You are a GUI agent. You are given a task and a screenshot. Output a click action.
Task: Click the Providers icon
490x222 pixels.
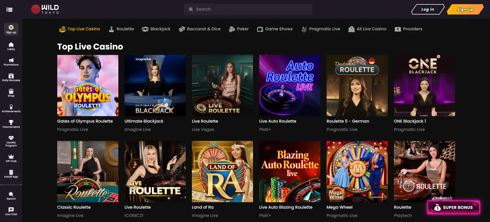coord(398,29)
